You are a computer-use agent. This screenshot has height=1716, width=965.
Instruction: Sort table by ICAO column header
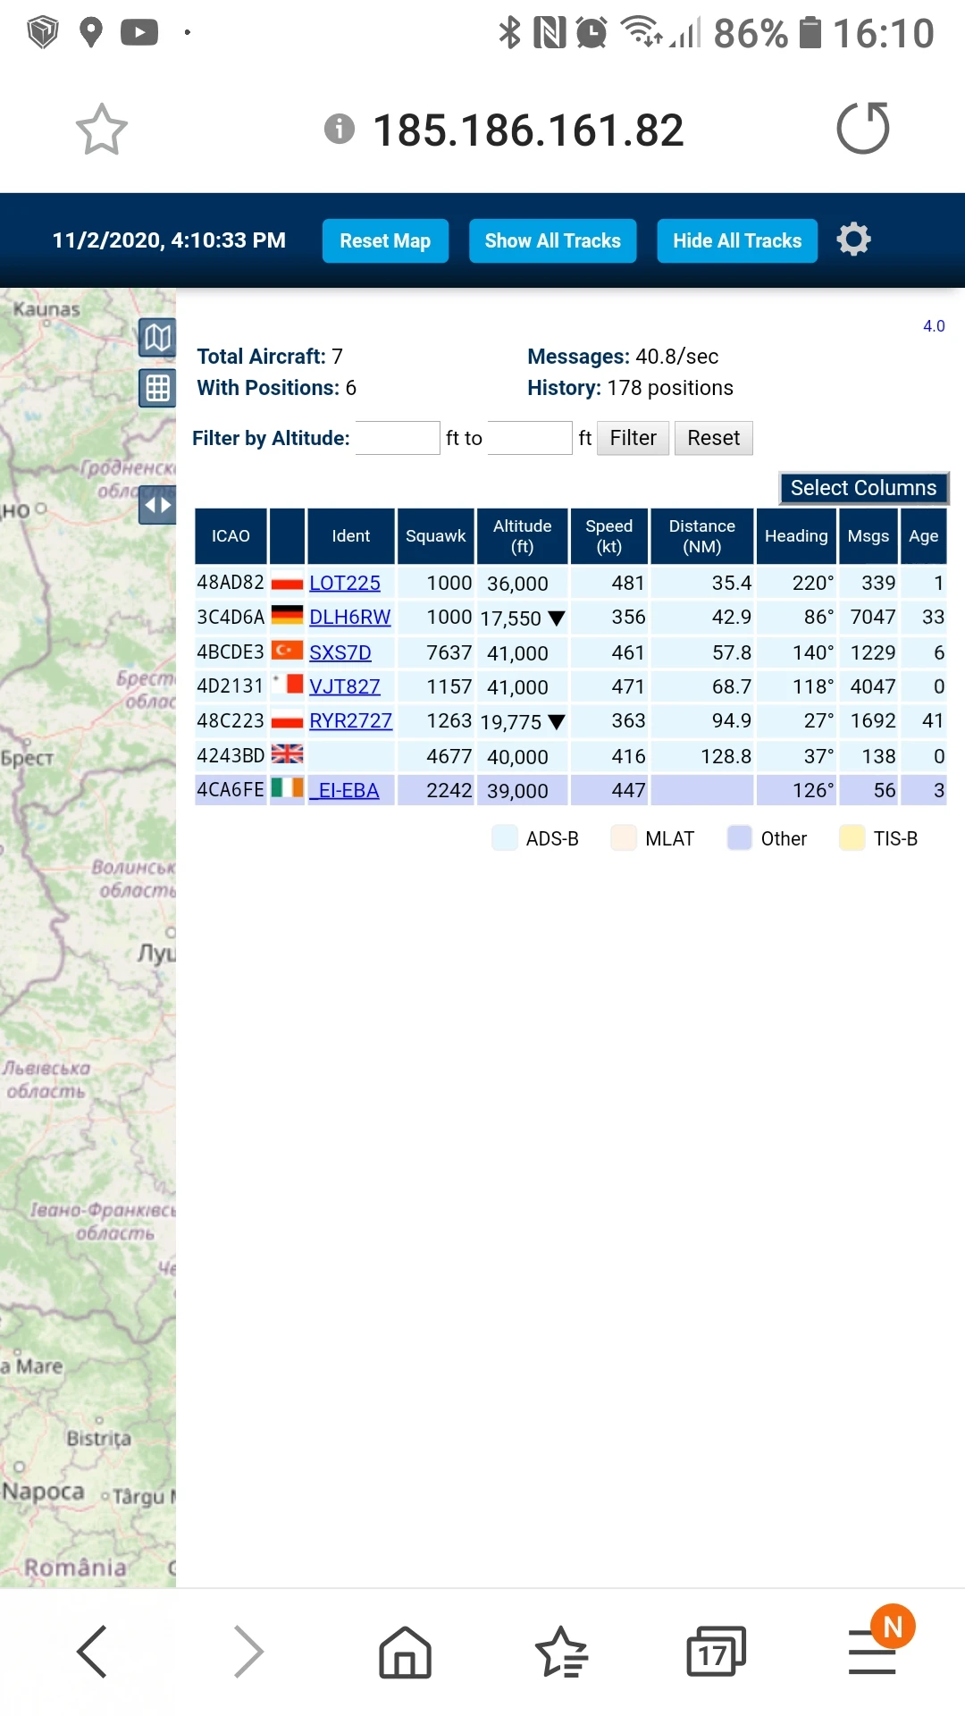231,536
